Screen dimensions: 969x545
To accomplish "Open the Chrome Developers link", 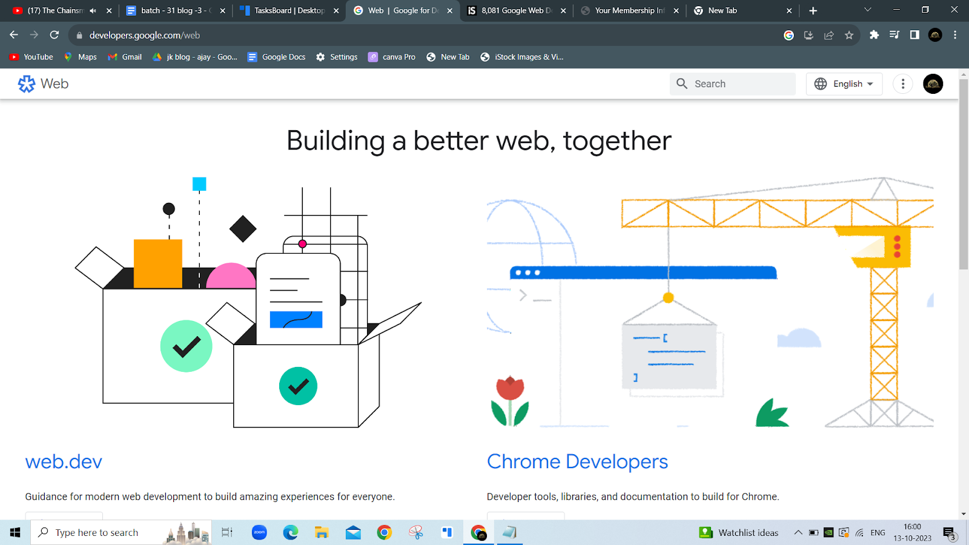I will (577, 461).
